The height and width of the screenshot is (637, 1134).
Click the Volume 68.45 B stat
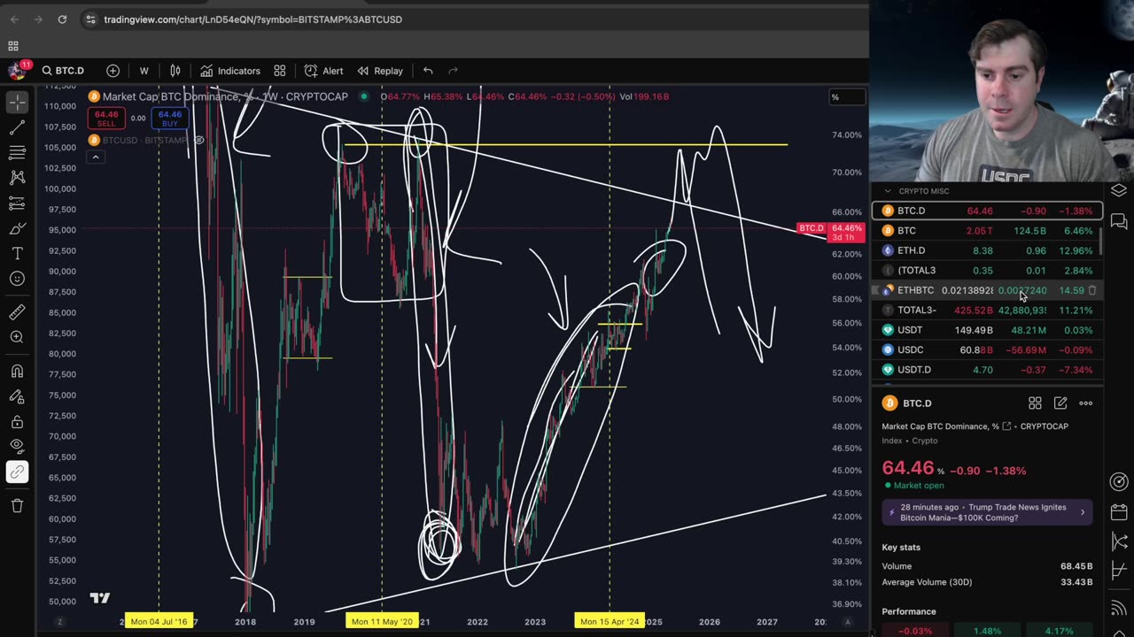[x=987, y=566]
